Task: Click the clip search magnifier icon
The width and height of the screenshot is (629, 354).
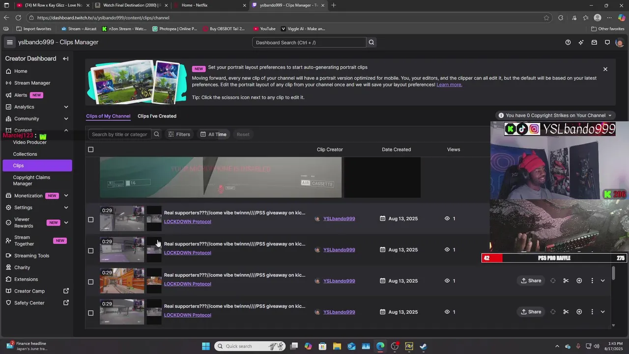Action: [156, 134]
